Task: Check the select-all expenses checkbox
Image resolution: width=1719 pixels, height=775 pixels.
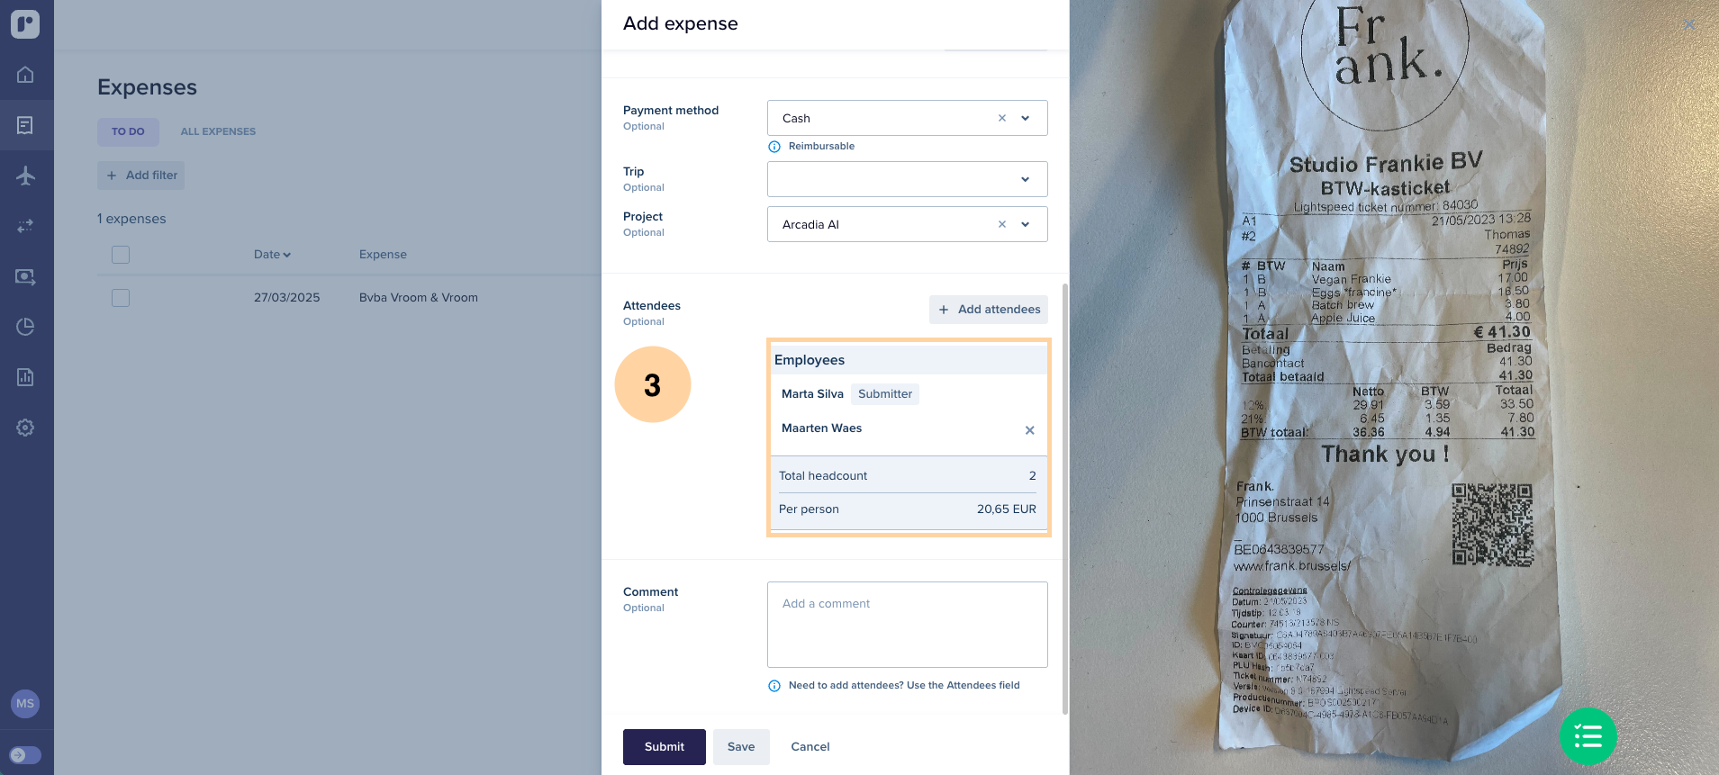Action: [x=121, y=255]
